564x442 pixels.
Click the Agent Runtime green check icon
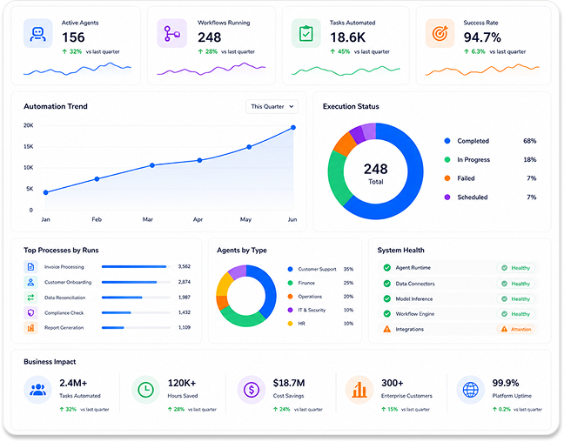click(x=387, y=268)
